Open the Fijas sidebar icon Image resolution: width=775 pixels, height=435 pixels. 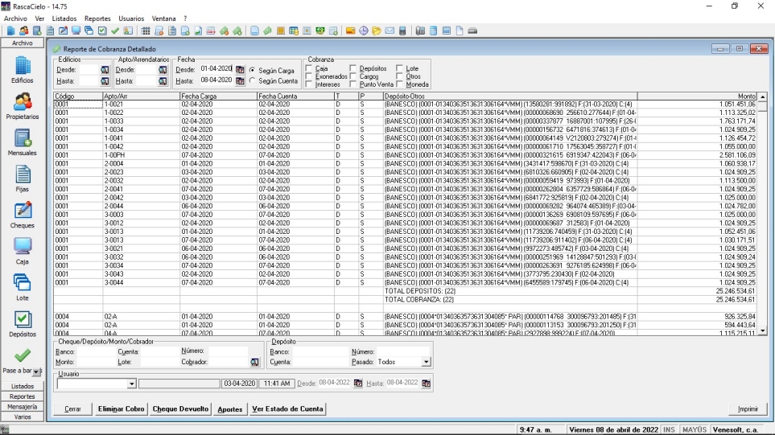(x=23, y=174)
